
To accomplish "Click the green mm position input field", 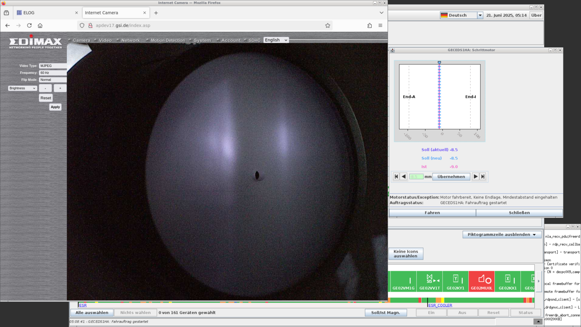I will 416,177.
